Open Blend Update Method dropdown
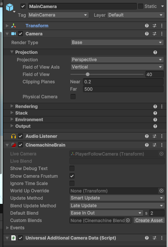 pos(117,206)
